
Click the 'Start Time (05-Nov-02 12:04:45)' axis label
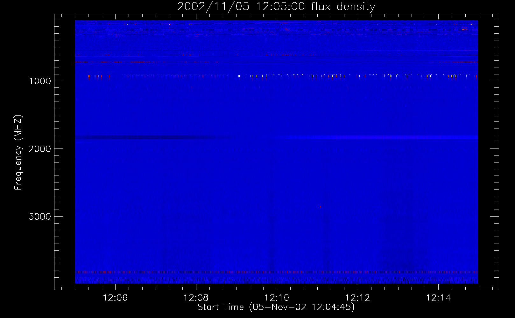click(x=276, y=307)
